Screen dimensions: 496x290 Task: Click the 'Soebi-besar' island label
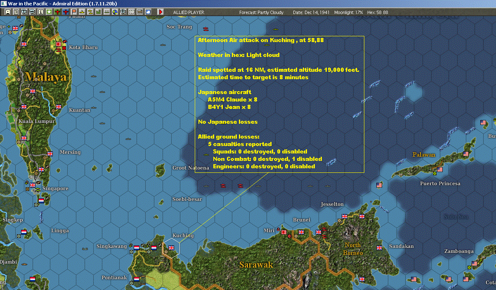point(187,199)
